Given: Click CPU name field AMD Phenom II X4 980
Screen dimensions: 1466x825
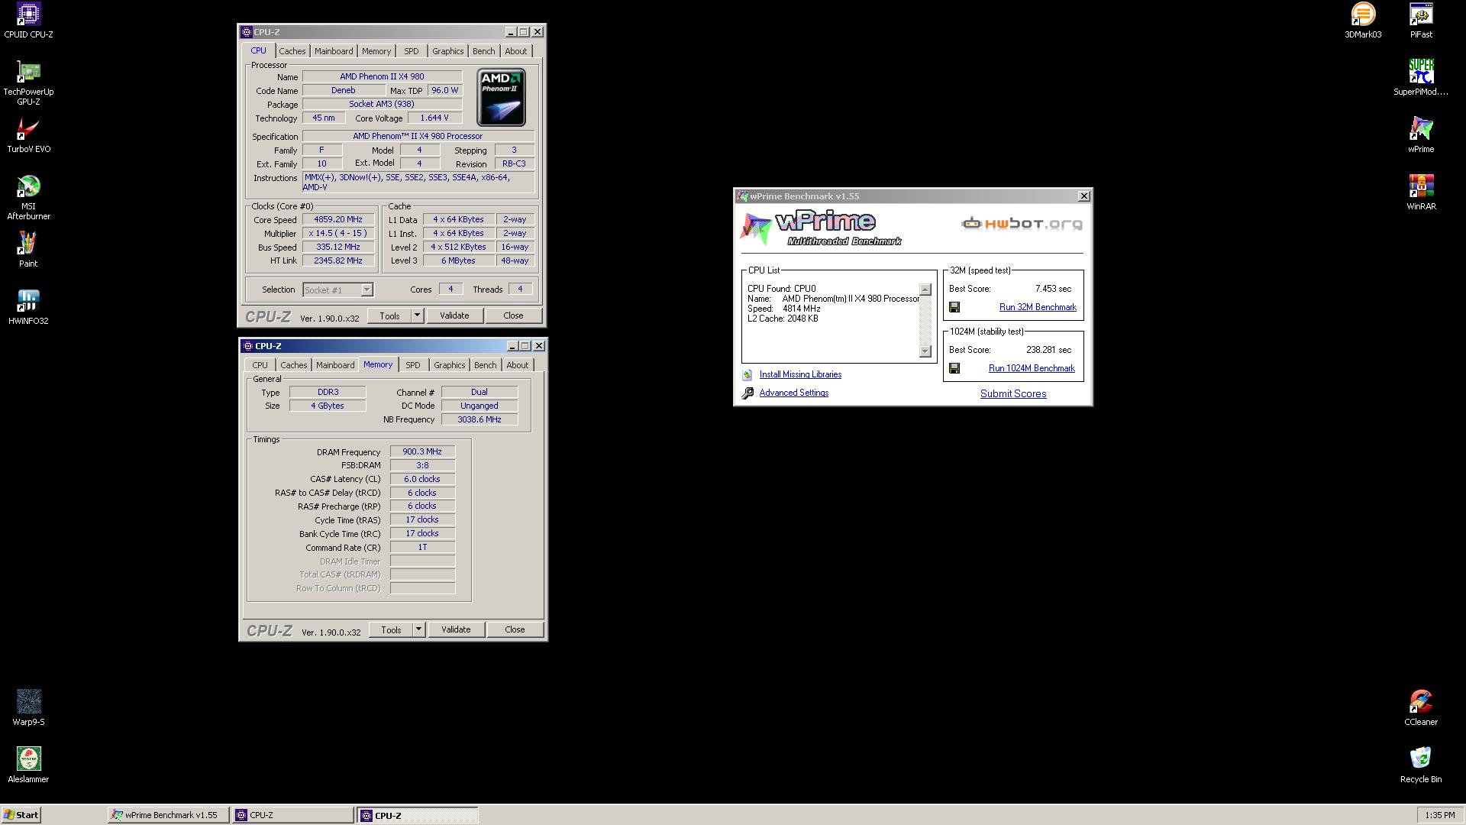Looking at the screenshot, I should point(382,76).
